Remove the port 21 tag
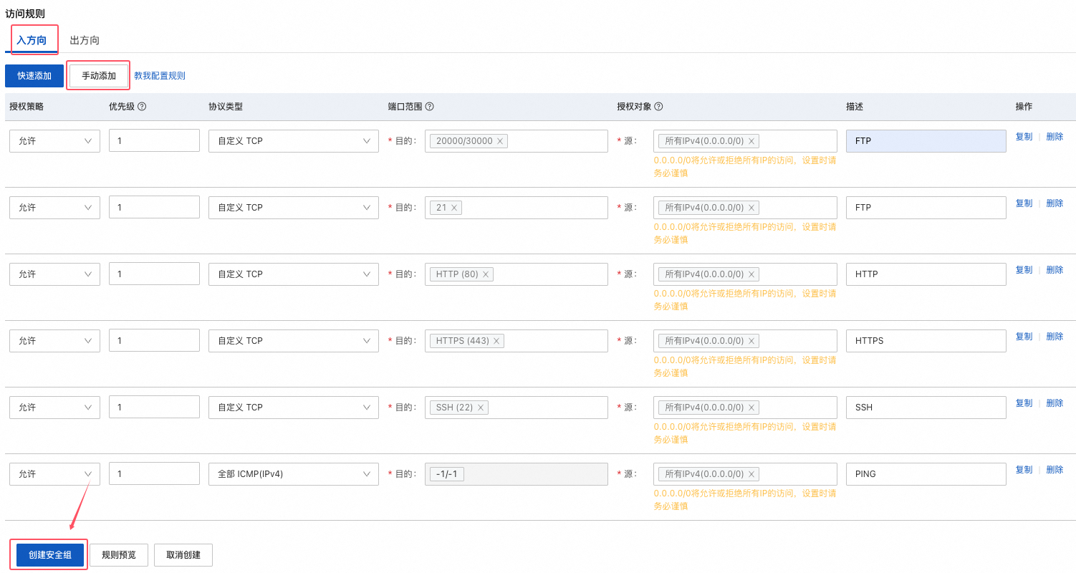Image resolution: width=1076 pixels, height=573 pixels. pyautogui.click(x=454, y=208)
